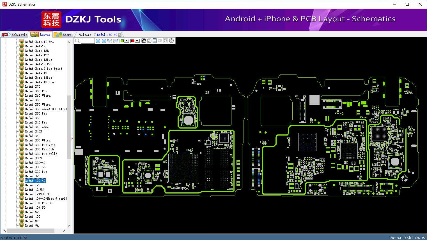This screenshot has height=240, width=427.
Task: Select the Redmi 13C 4G document tab
Action: point(107,35)
